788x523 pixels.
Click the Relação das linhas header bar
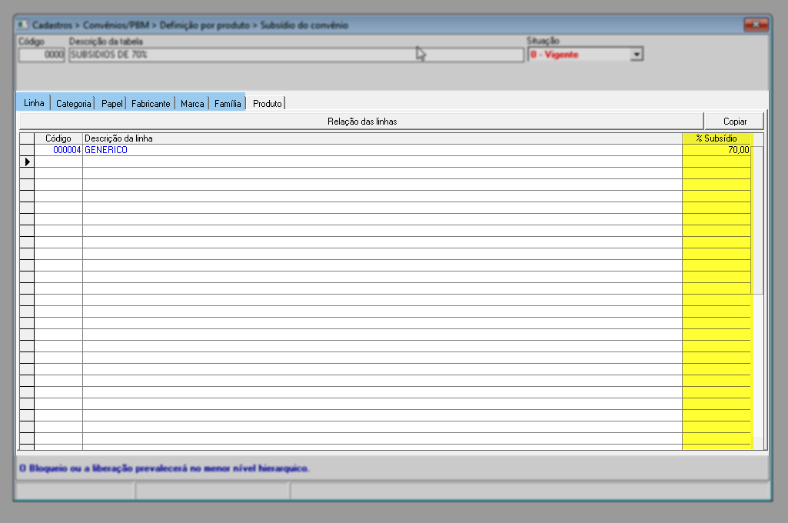[362, 122]
